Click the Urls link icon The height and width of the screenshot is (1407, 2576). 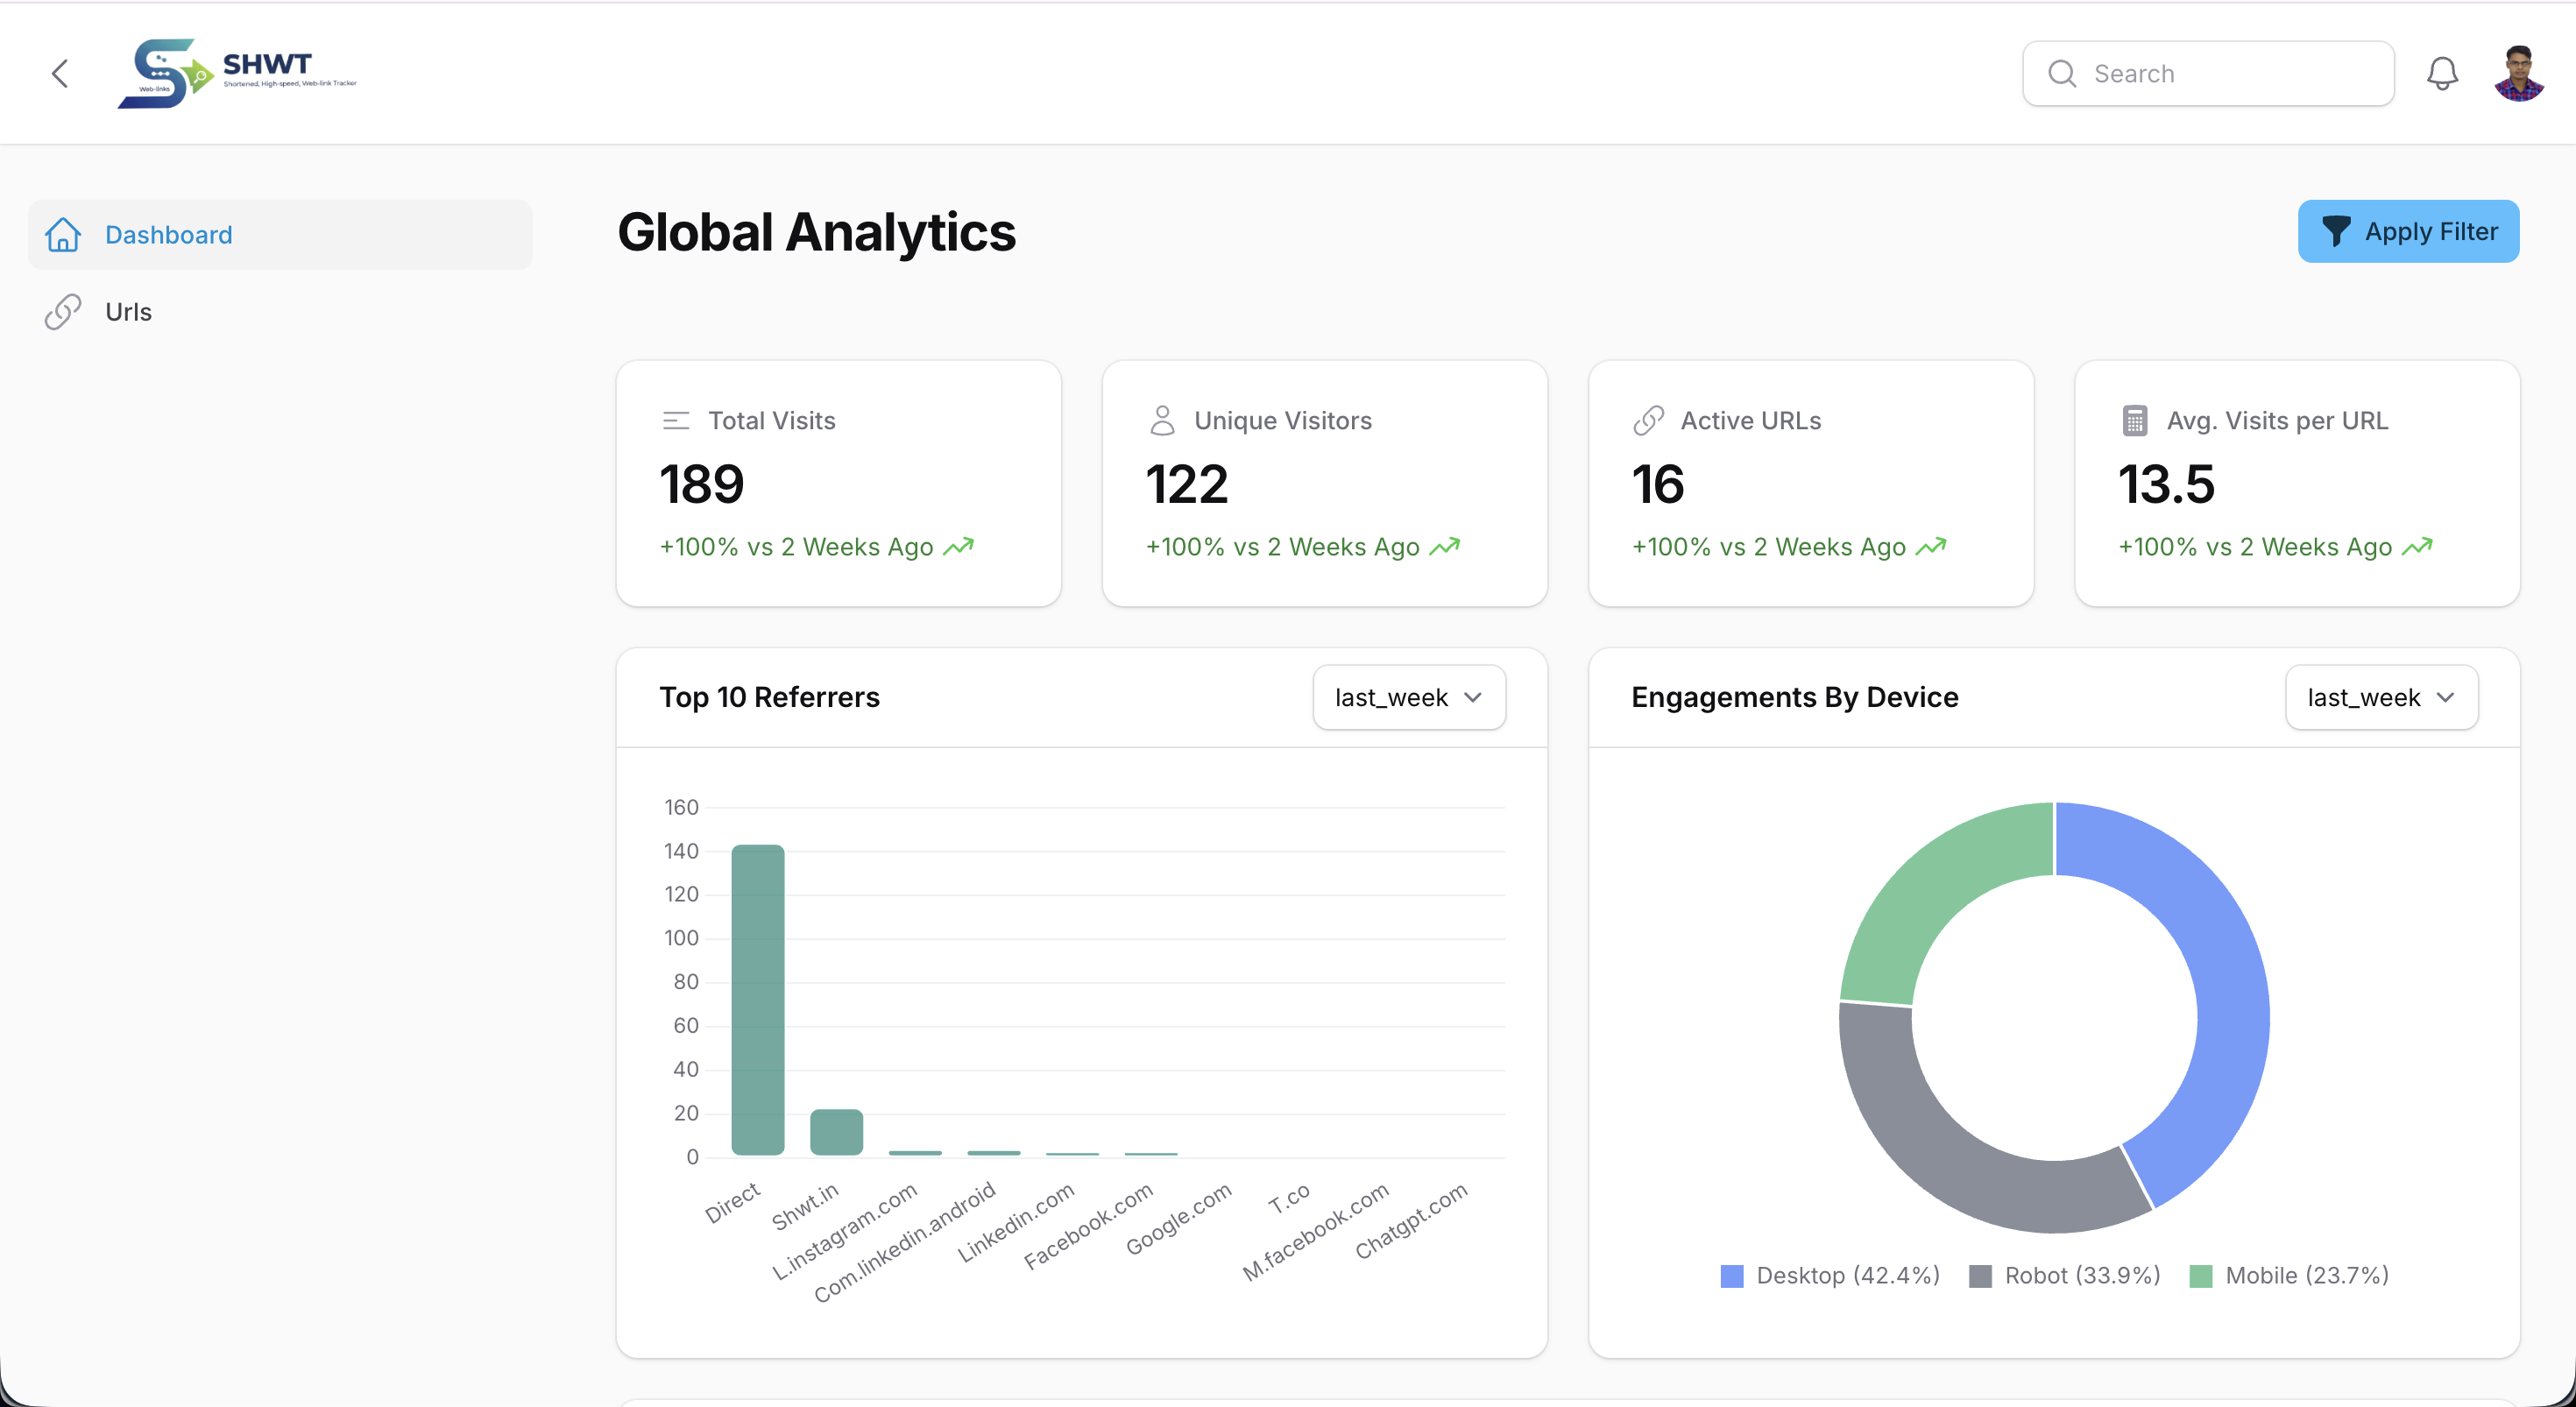click(63, 312)
